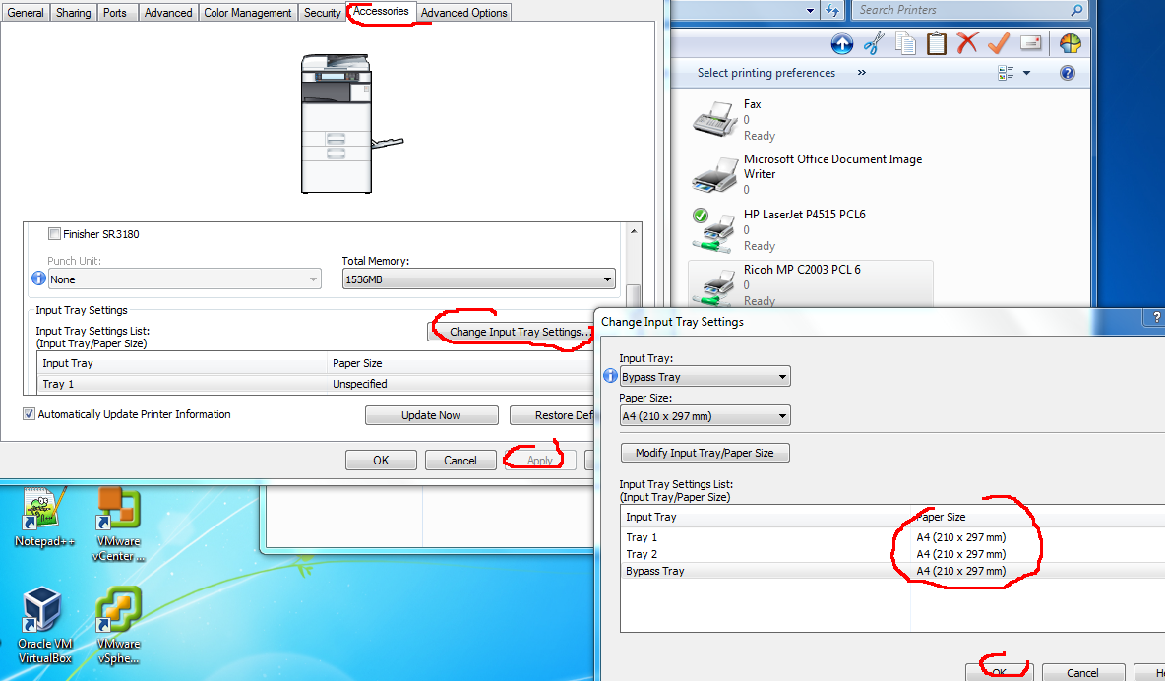Click the clipboard Paste icon
The image size is (1165, 681).
pos(936,44)
